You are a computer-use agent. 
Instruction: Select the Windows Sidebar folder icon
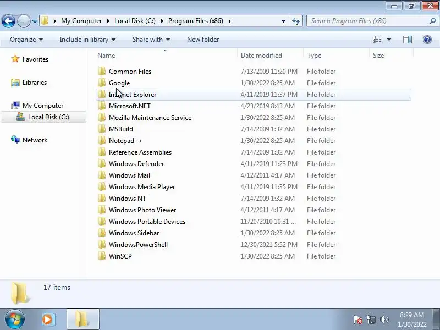(102, 233)
